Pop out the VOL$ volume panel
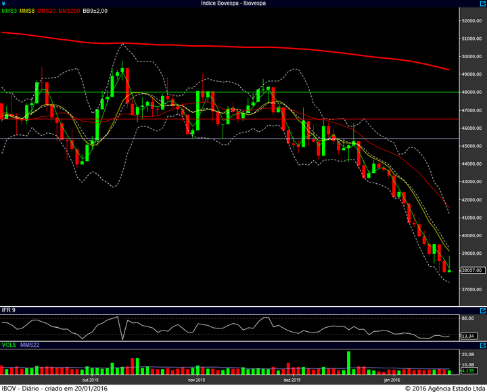Image resolution: width=487 pixels, height=392 pixels. click(x=483, y=345)
